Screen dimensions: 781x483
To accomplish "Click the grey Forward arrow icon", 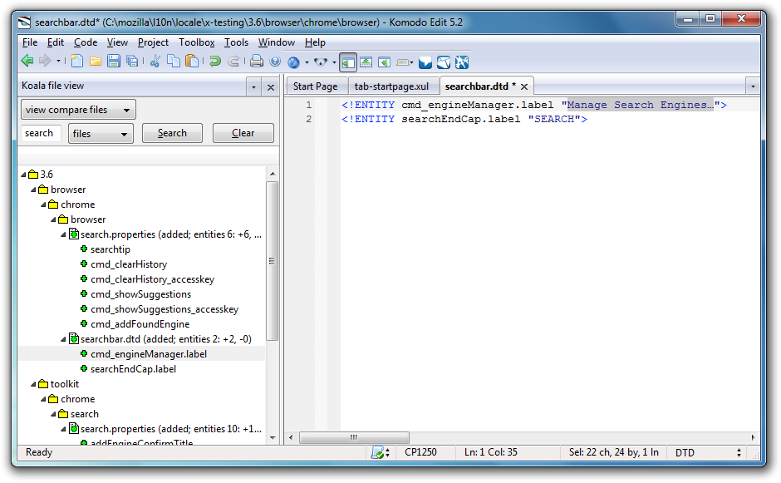I will (x=45, y=61).
